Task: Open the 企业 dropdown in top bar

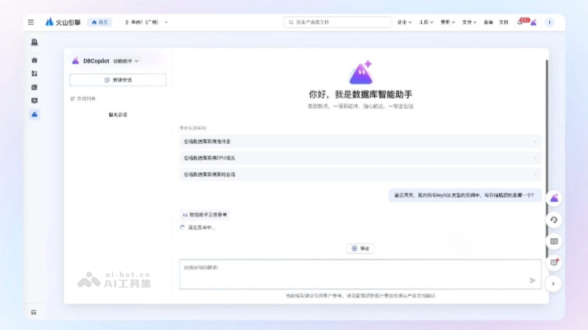Action: coord(404,22)
